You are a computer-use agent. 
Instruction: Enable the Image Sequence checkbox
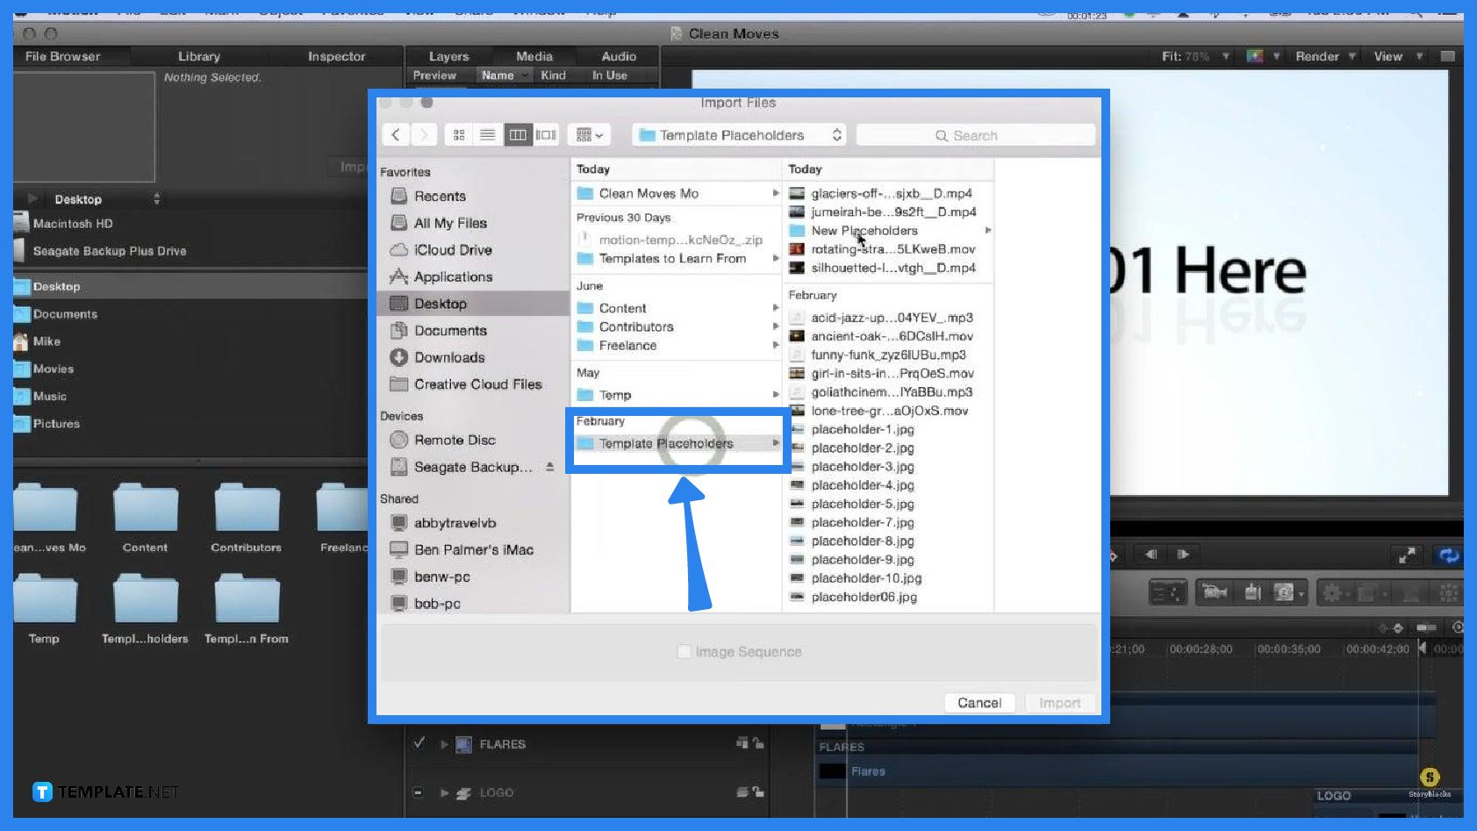point(685,651)
